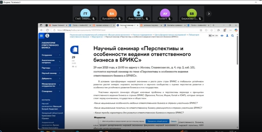Open a new browser tab
Image resolution: width=262 pixels, height=132 pixels.
click(x=213, y=25)
